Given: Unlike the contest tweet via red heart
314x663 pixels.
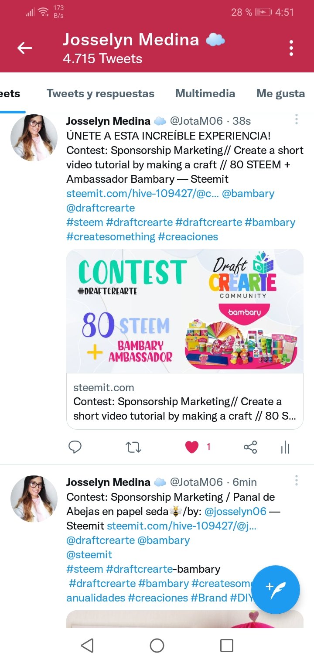Looking at the screenshot, I should tap(192, 447).
